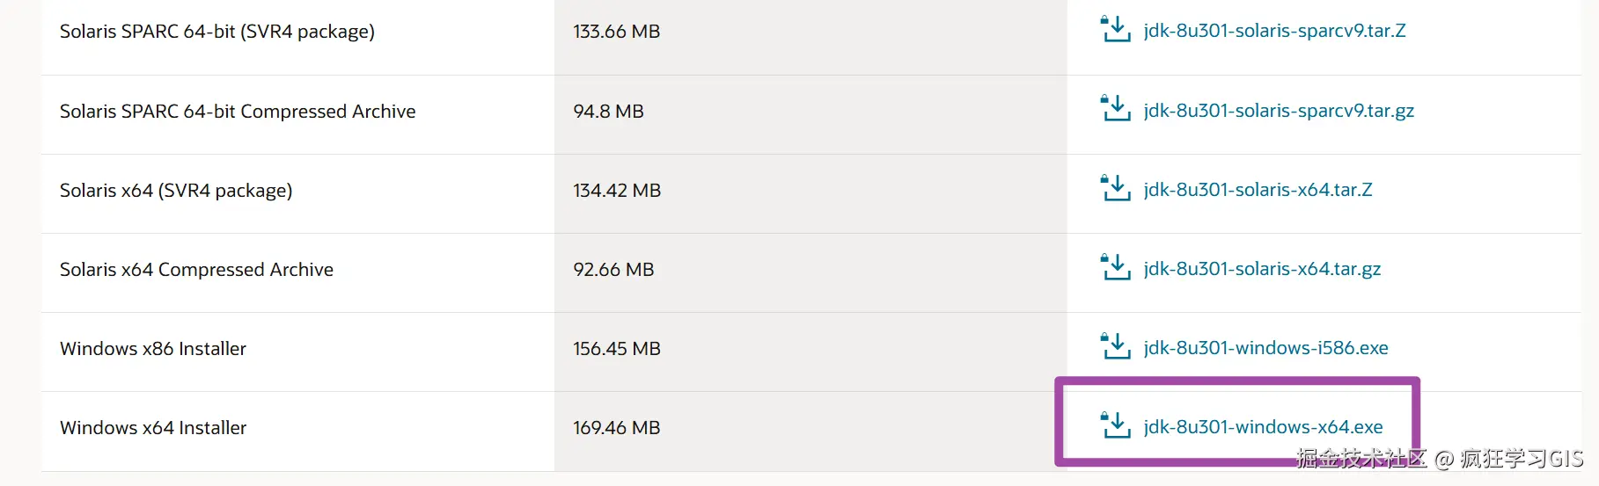
Task: Click jdk-8u301-windows-x64.exe download link
Action: pyautogui.click(x=1263, y=427)
